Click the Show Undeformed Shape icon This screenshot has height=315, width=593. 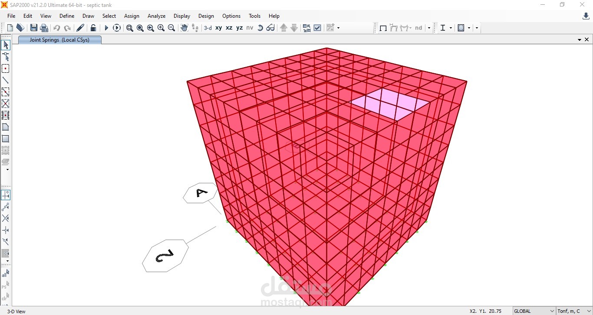[x=383, y=28]
